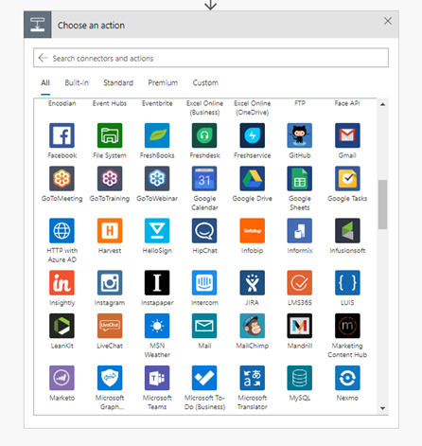
Task: Pick the Microsoft Translator connector
Action: click(x=252, y=378)
